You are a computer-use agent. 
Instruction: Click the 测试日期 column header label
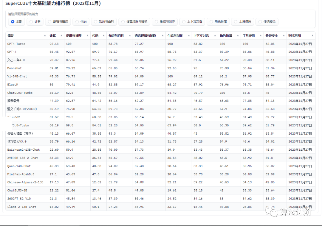(295, 36)
